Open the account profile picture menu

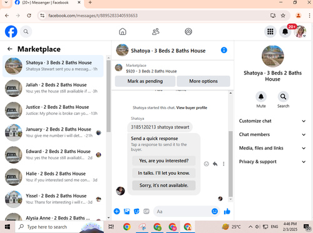[x=300, y=32]
